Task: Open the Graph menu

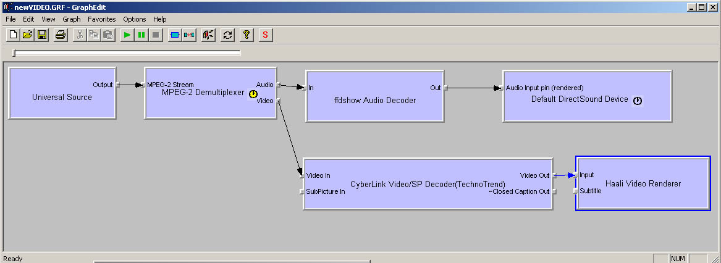Action: coord(72,19)
